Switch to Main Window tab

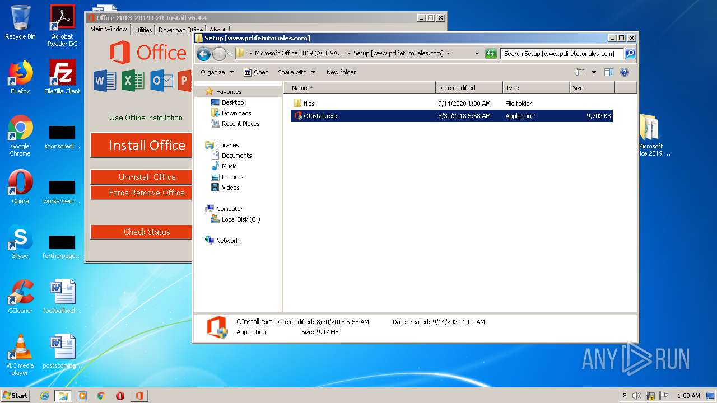click(109, 30)
